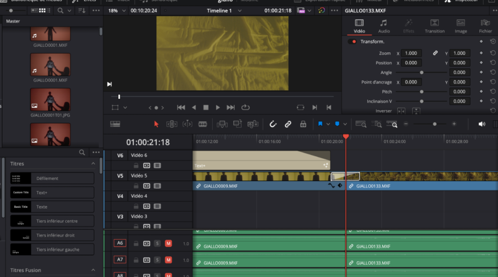The width and height of the screenshot is (498, 277).
Task: Toggle the Position lock icon
Action: point(303,124)
